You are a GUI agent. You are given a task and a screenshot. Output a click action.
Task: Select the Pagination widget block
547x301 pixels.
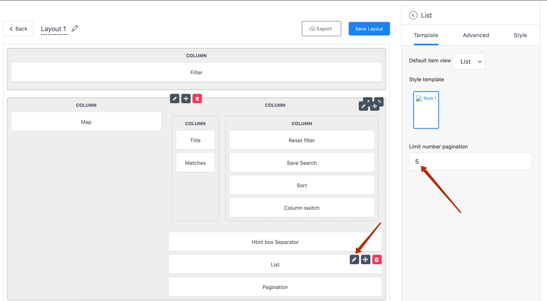pos(275,287)
